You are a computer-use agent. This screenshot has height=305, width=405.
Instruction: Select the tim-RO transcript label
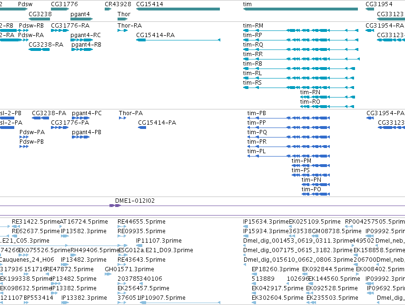point(310,102)
